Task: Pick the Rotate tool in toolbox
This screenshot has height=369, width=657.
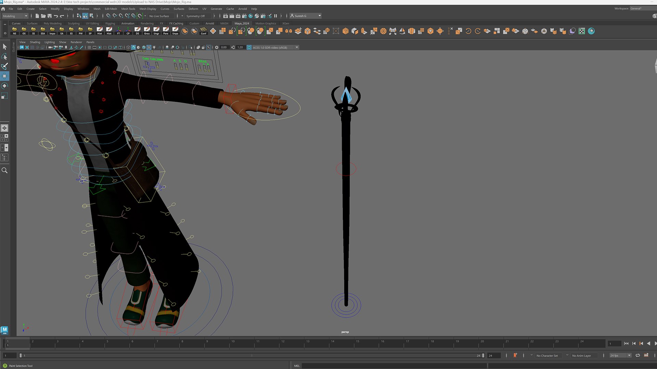Action: pos(4,86)
